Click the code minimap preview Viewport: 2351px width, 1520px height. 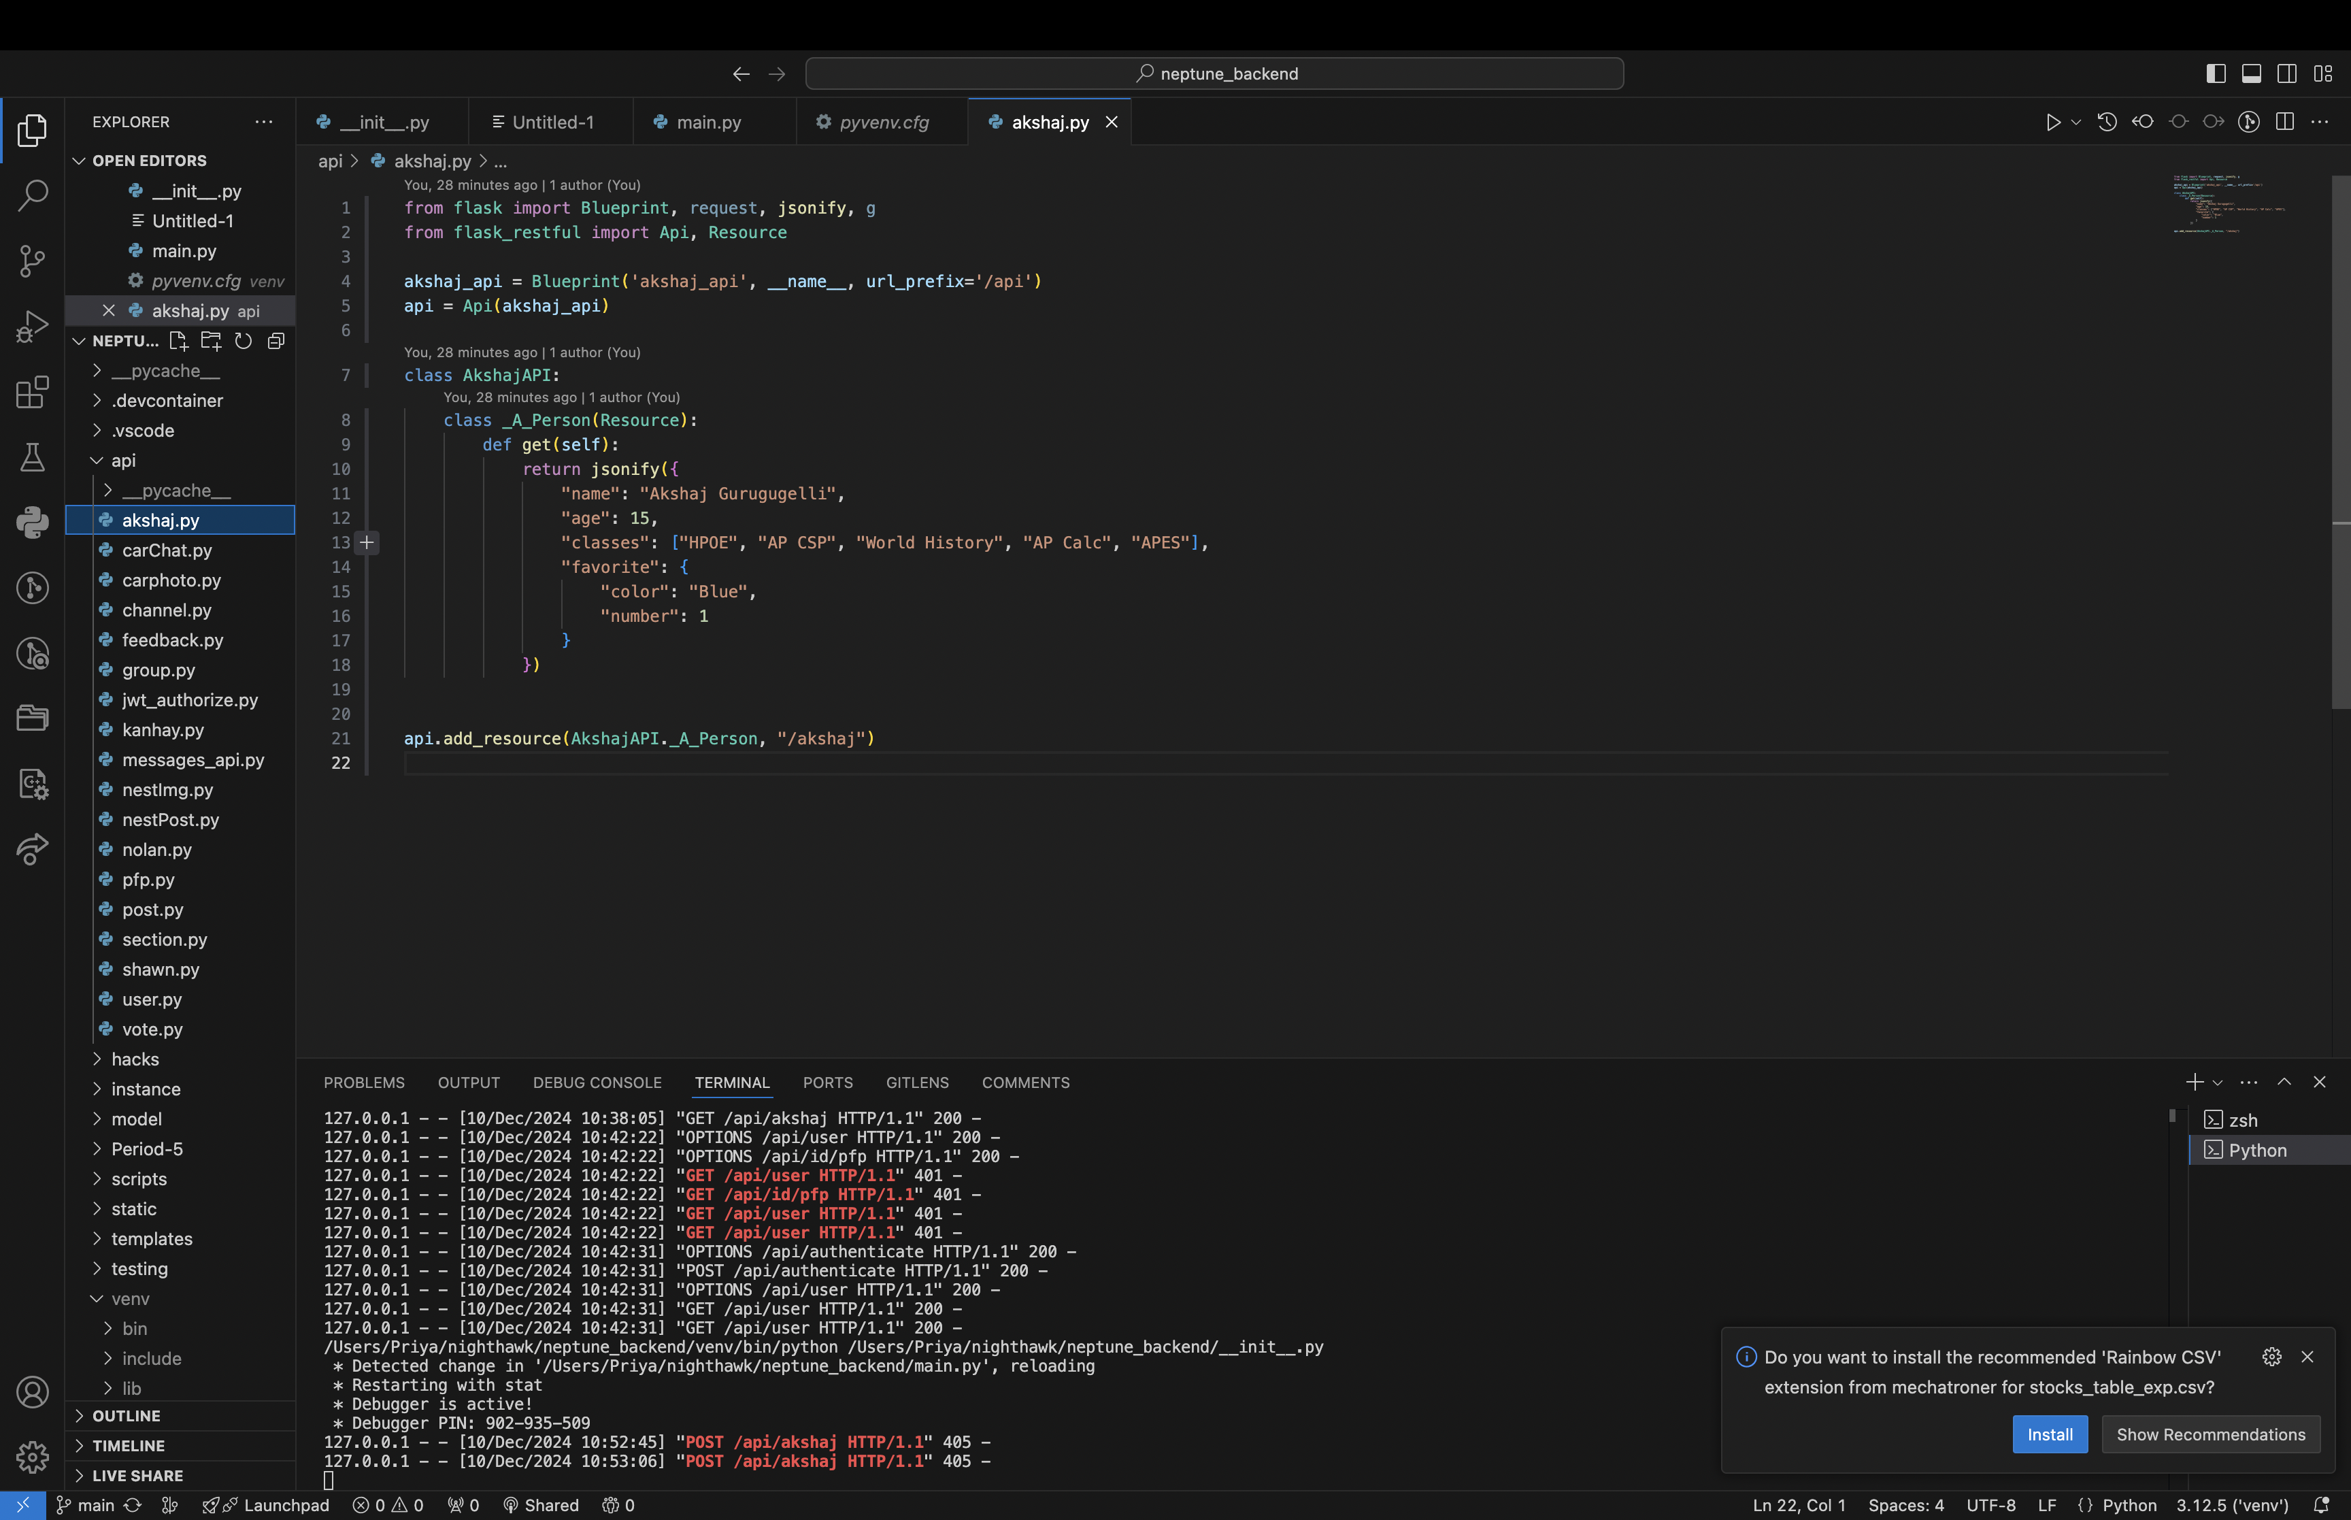tap(2230, 204)
